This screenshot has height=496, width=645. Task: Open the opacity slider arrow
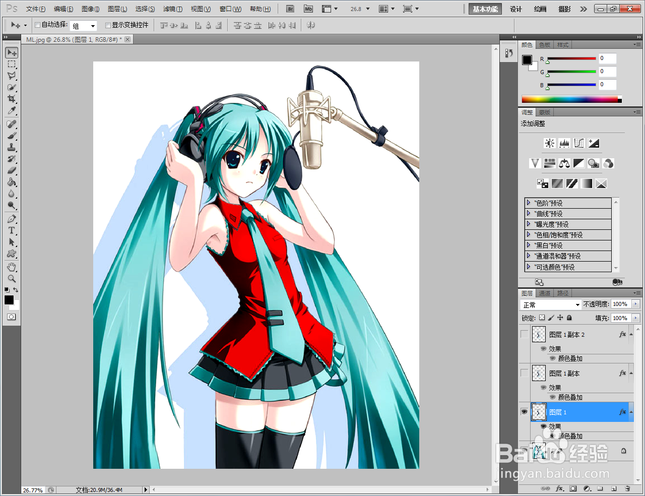635,304
